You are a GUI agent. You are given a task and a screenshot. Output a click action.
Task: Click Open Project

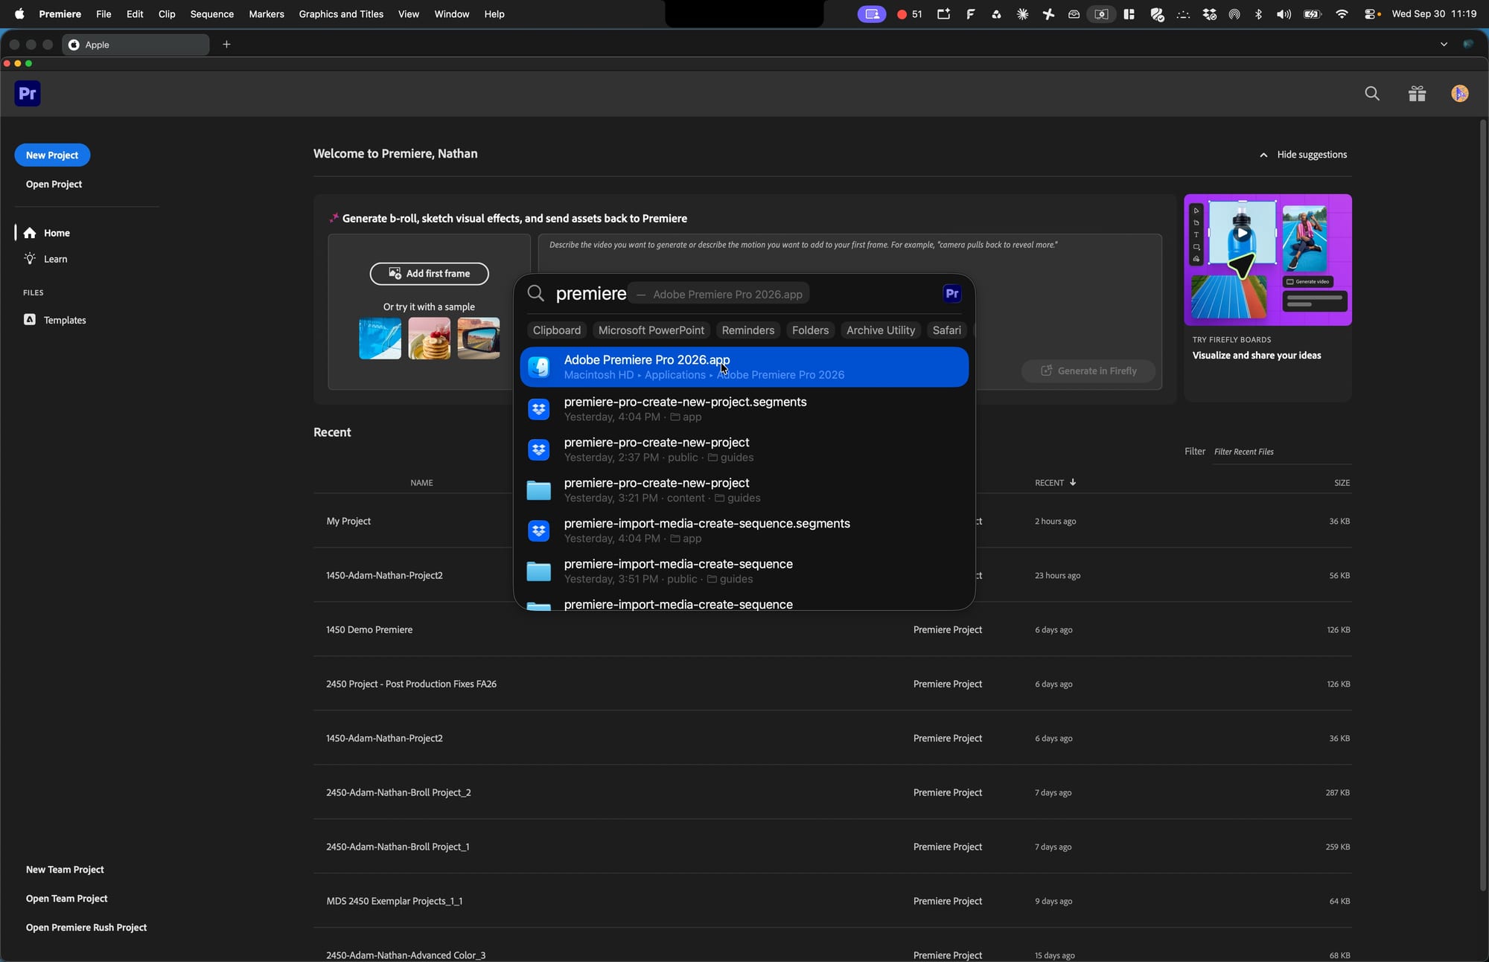point(54,184)
